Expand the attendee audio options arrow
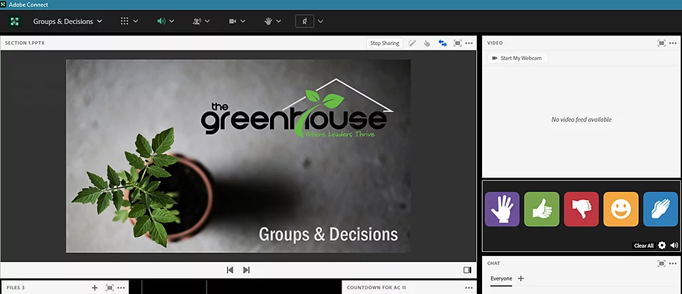This screenshot has height=294, width=682. [207, 21]
